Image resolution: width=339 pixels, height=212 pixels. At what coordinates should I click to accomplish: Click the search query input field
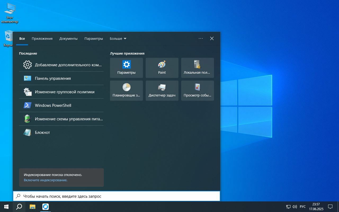click(117, 196)
